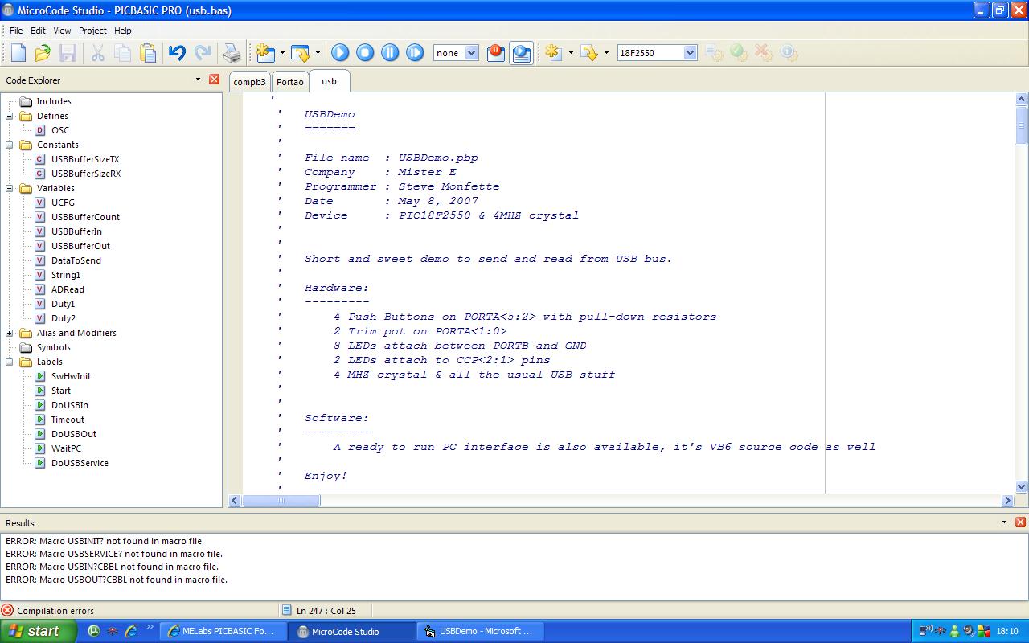Open the ICD compile dropdown arrow

pyautogui.click(x=571, y=53)
